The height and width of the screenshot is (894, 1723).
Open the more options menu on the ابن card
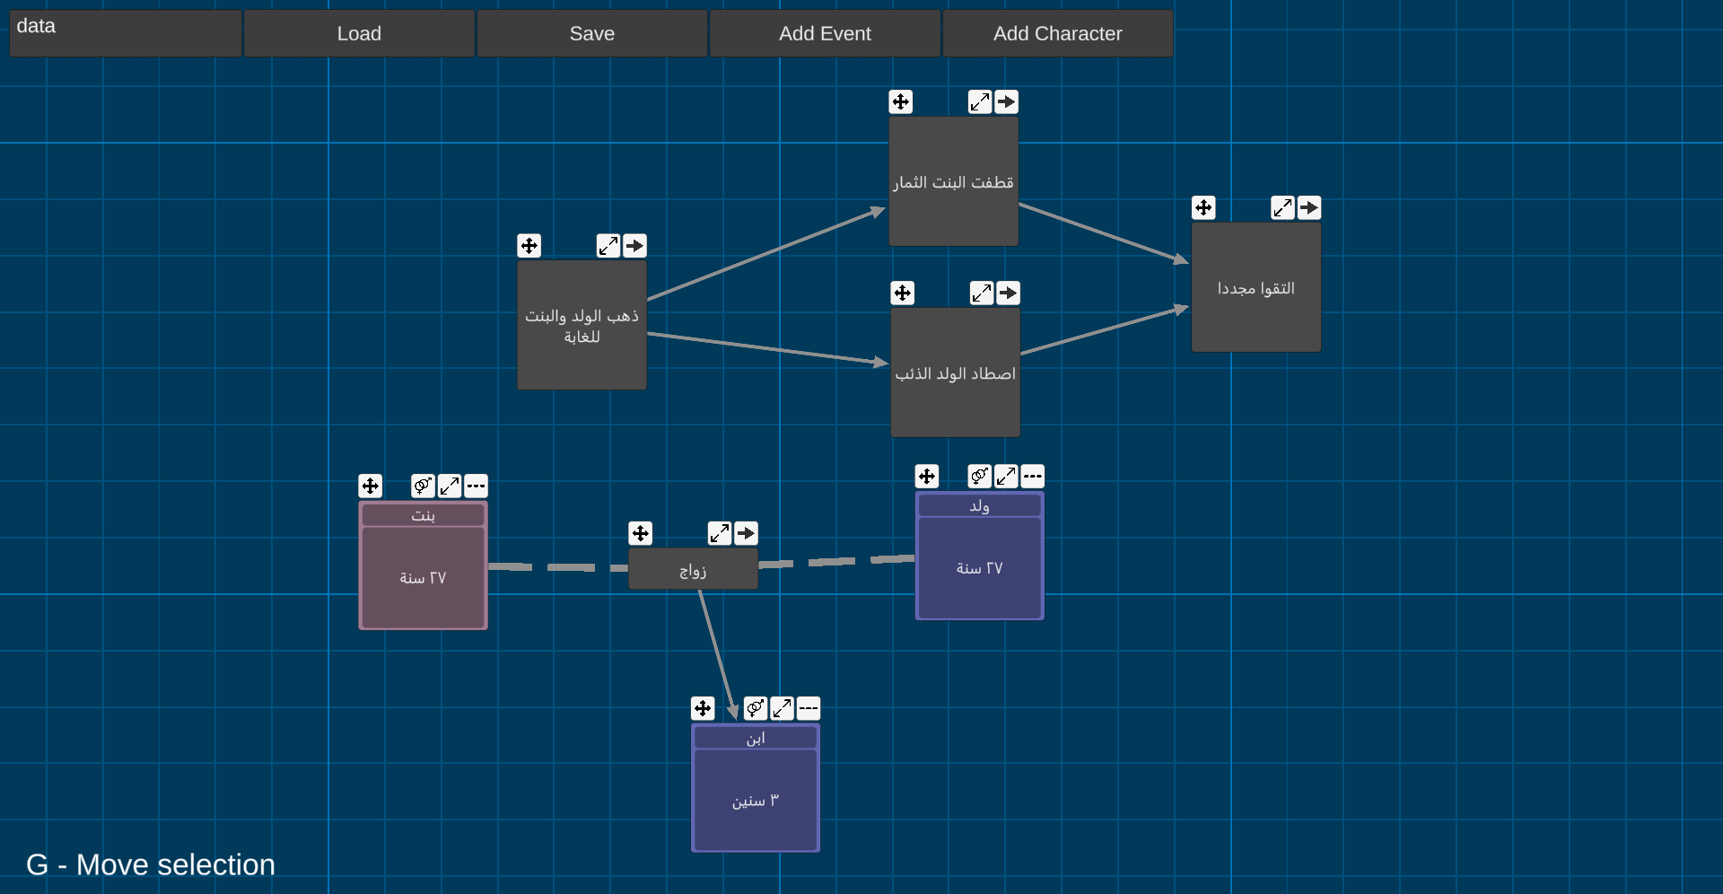809,708
